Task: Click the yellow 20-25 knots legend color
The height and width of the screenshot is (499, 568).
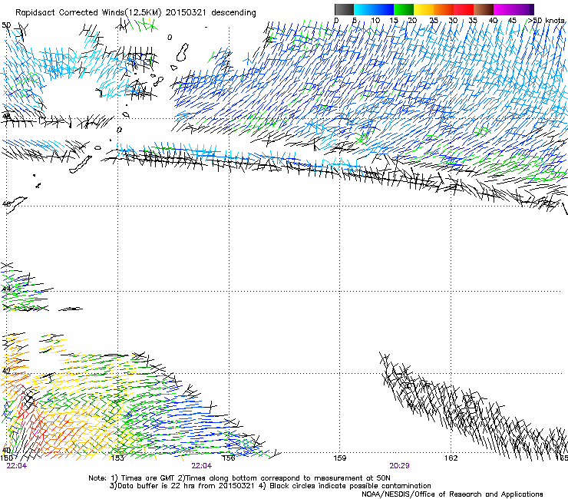Action: coord(424,9)
